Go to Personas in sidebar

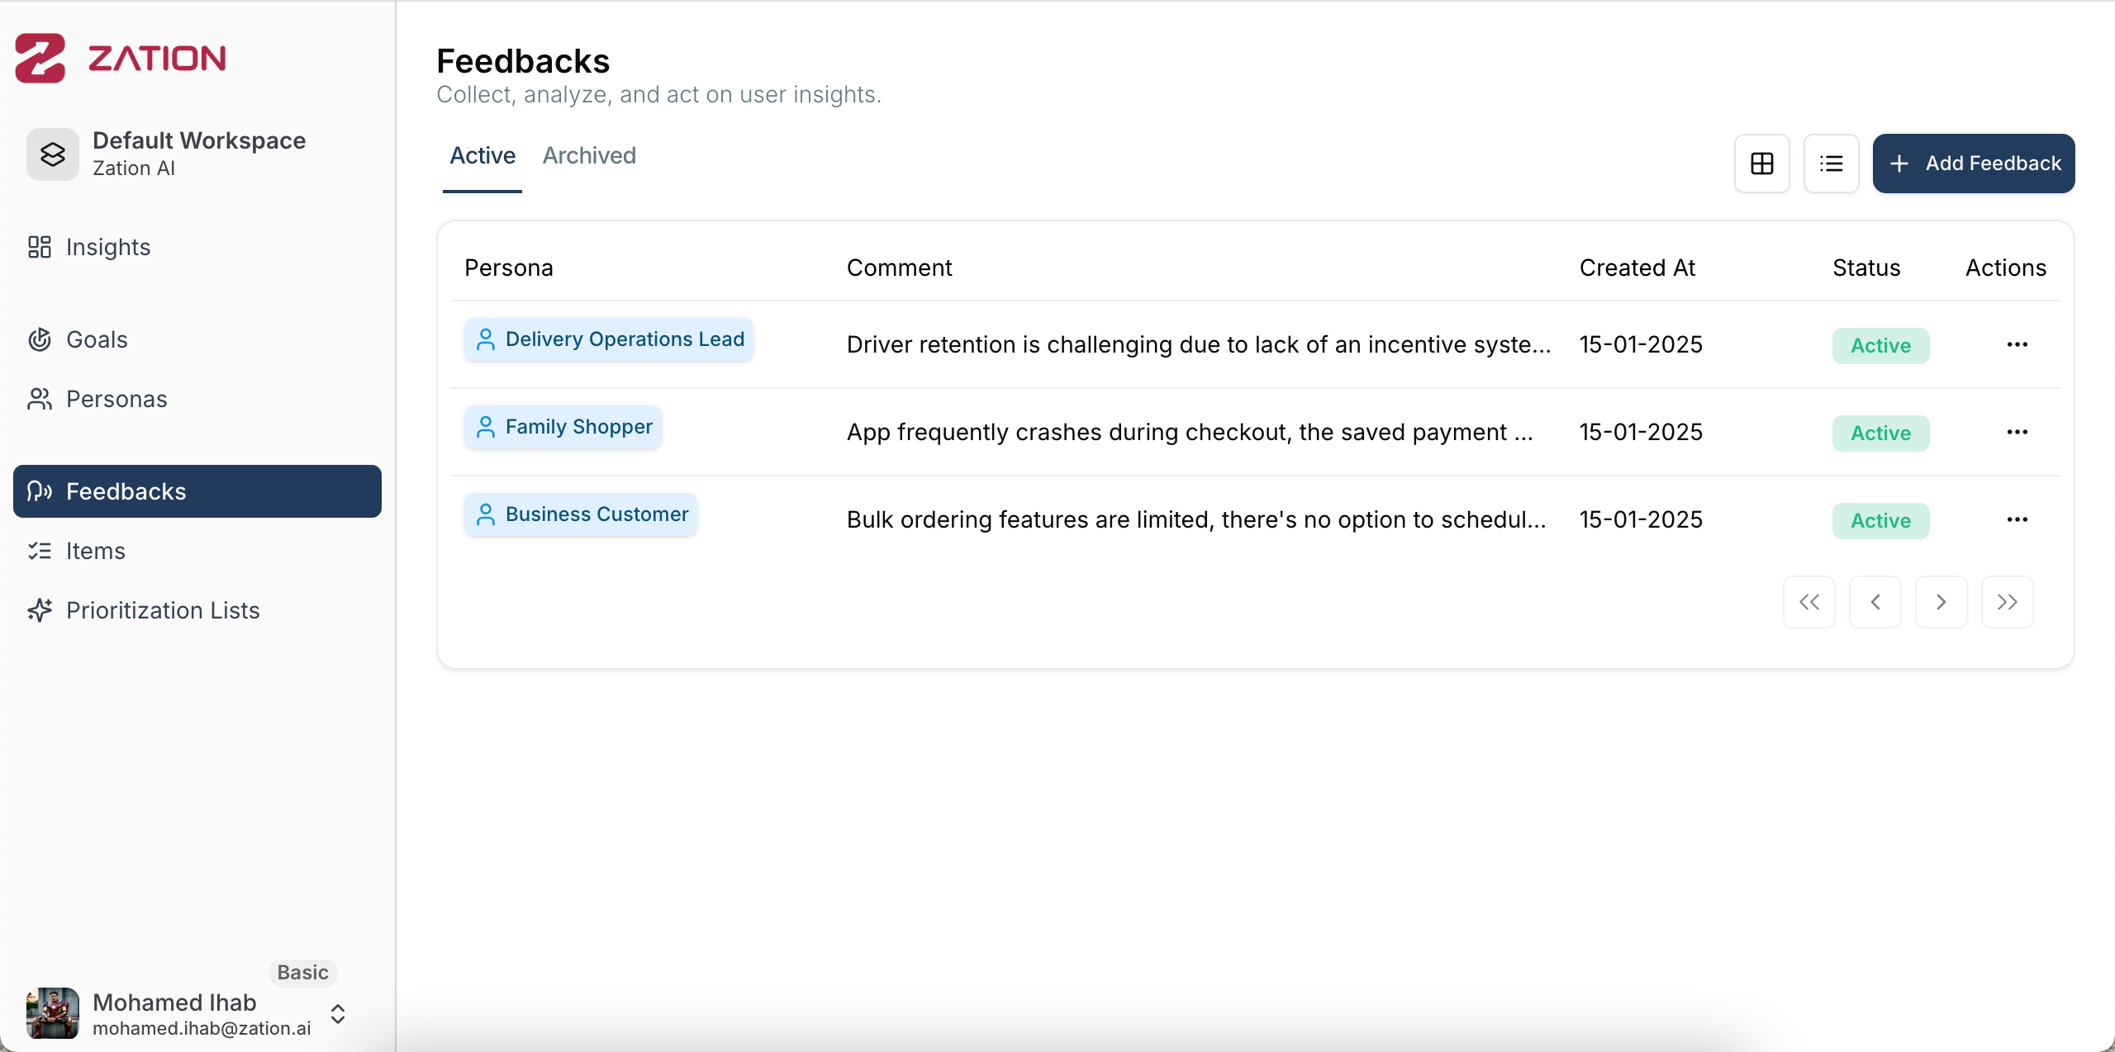[x=116, y=399]
